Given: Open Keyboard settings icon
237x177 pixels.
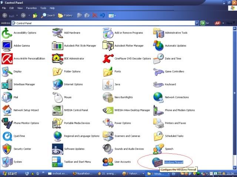Looking at the screenshot, I should pos(158,84).
